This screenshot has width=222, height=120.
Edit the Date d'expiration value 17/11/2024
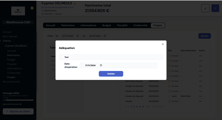90,65
